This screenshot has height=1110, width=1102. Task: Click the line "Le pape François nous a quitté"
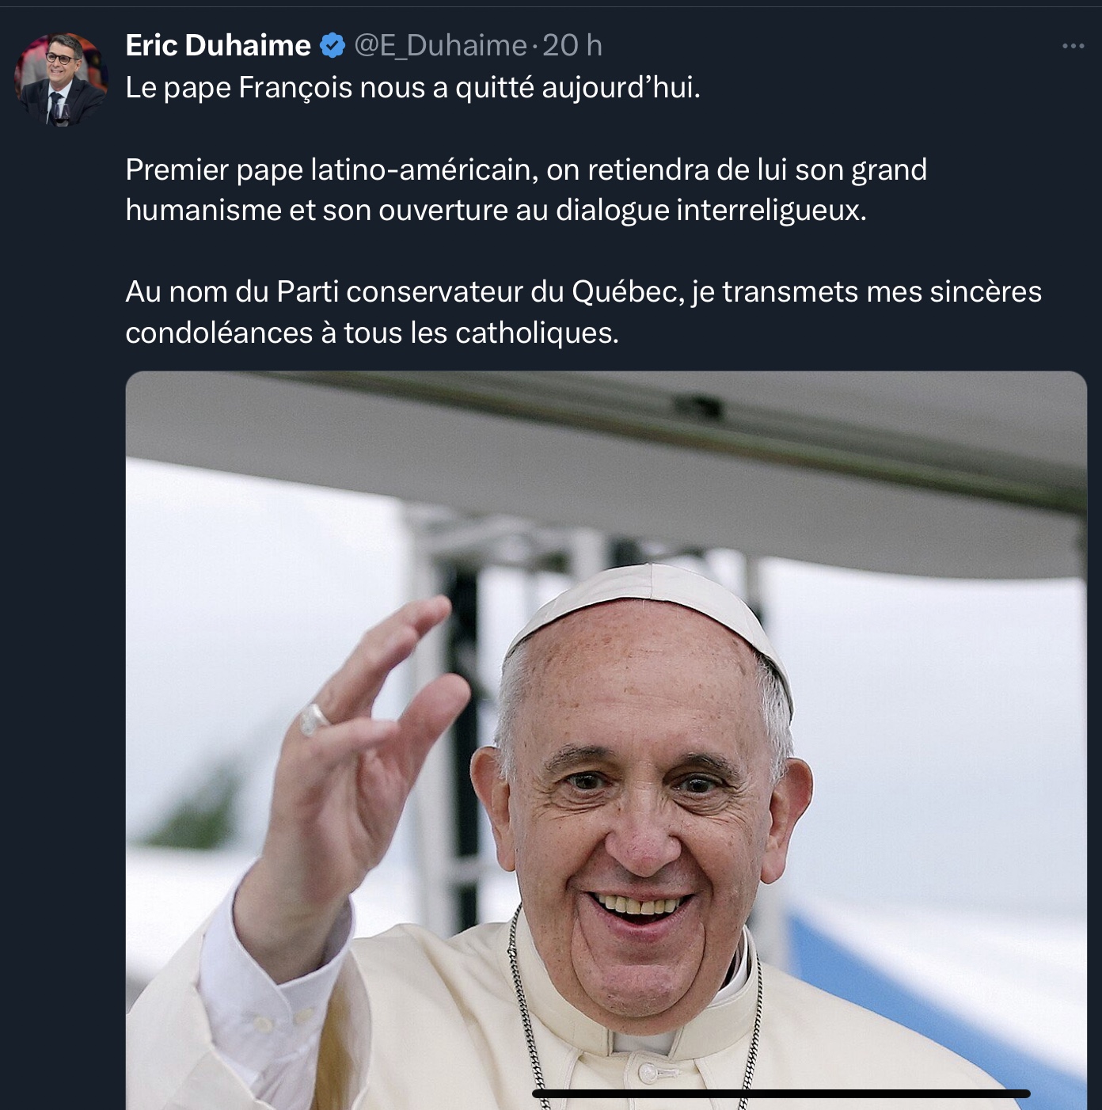412,88
